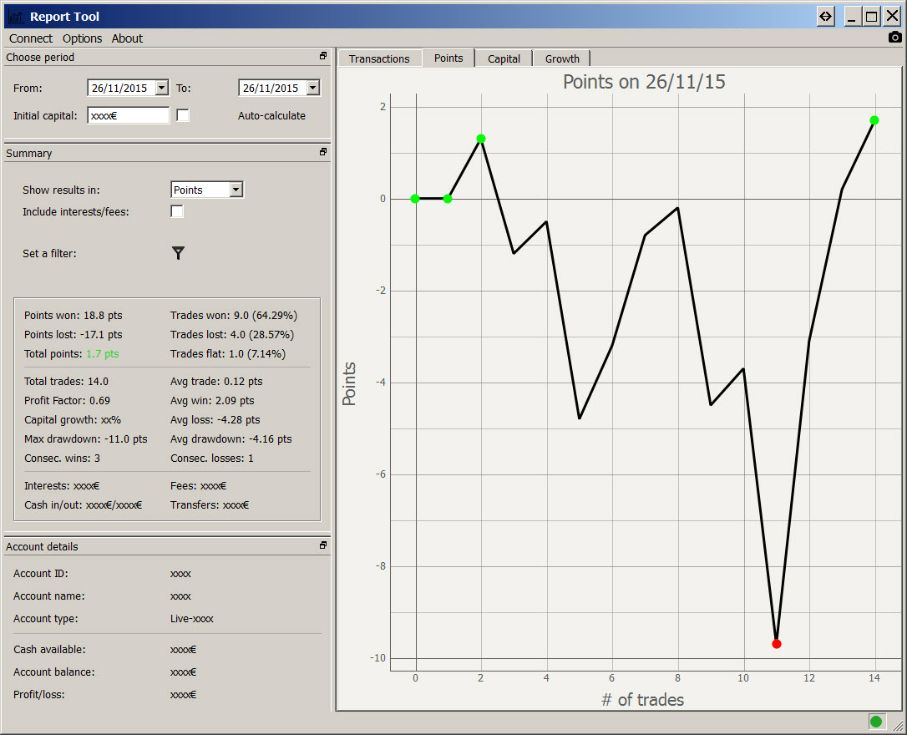Undock the Choose period panel
The height and width of the screenshot is (735, 907).
322,56
